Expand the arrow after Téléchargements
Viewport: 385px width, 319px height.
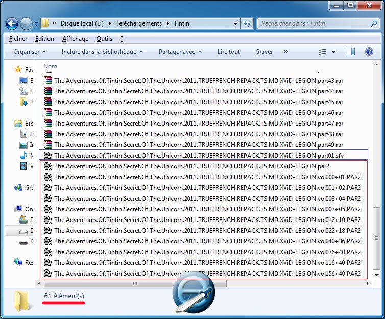[x=168, y=23]
